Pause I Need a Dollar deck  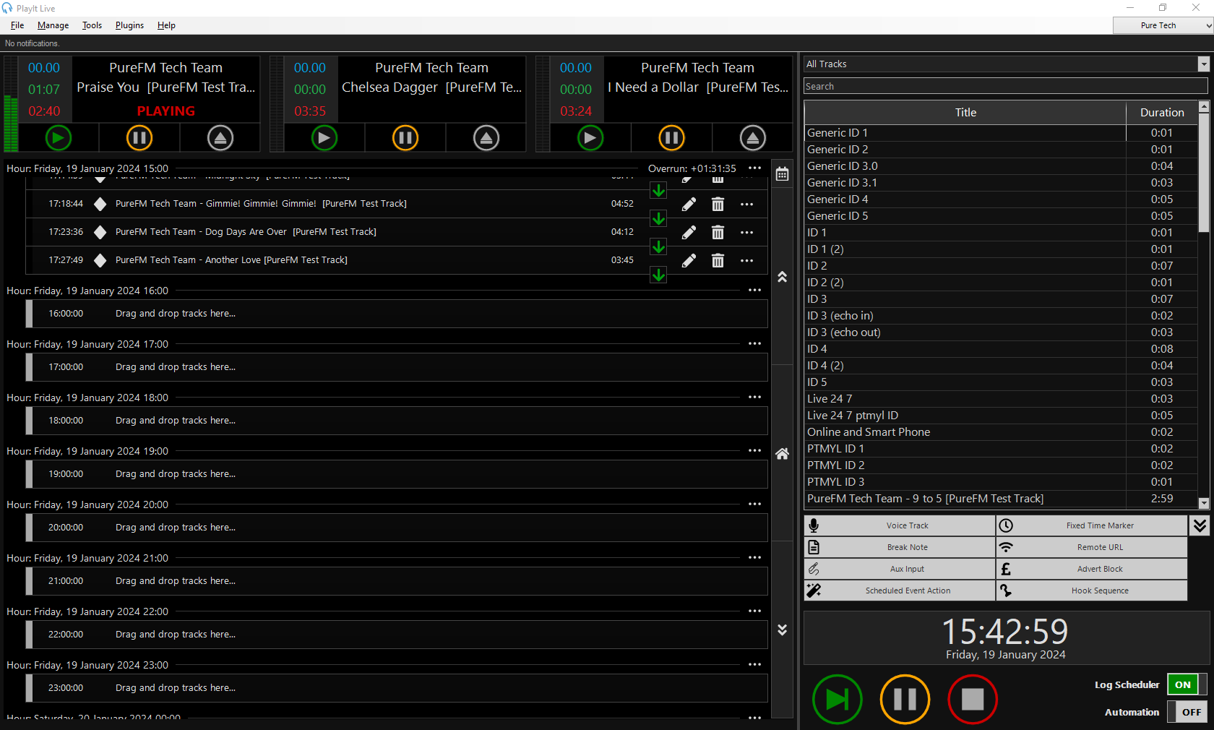click(x=671, y=137)
